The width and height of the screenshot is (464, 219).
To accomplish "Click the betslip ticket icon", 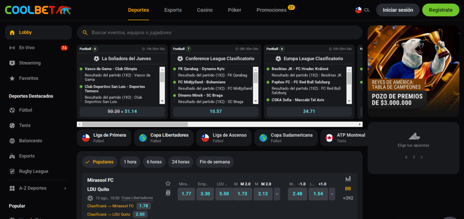I will point(413,136).
